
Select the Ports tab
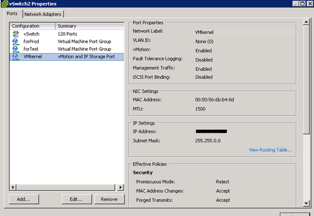[x=12, y=14]
